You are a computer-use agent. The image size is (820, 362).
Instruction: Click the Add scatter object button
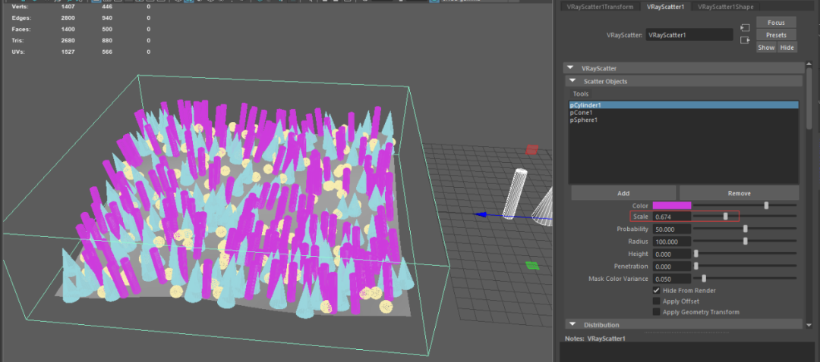[x=623, y=193]
